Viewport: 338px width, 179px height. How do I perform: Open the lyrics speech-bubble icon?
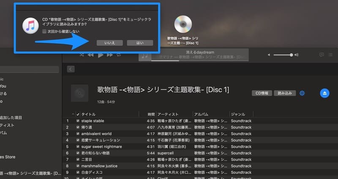click(x=322, y=55)
